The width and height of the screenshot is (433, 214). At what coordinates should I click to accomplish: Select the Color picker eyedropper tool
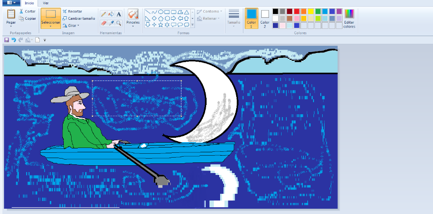[111, 23]
